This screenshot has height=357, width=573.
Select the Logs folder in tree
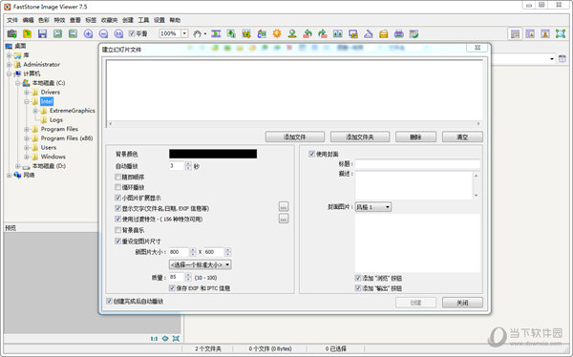56,120
